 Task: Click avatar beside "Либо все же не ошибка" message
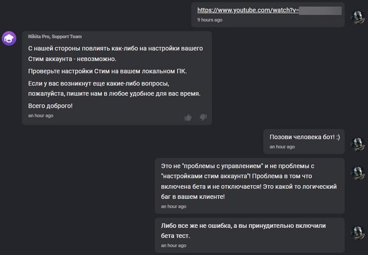(357, 231)
